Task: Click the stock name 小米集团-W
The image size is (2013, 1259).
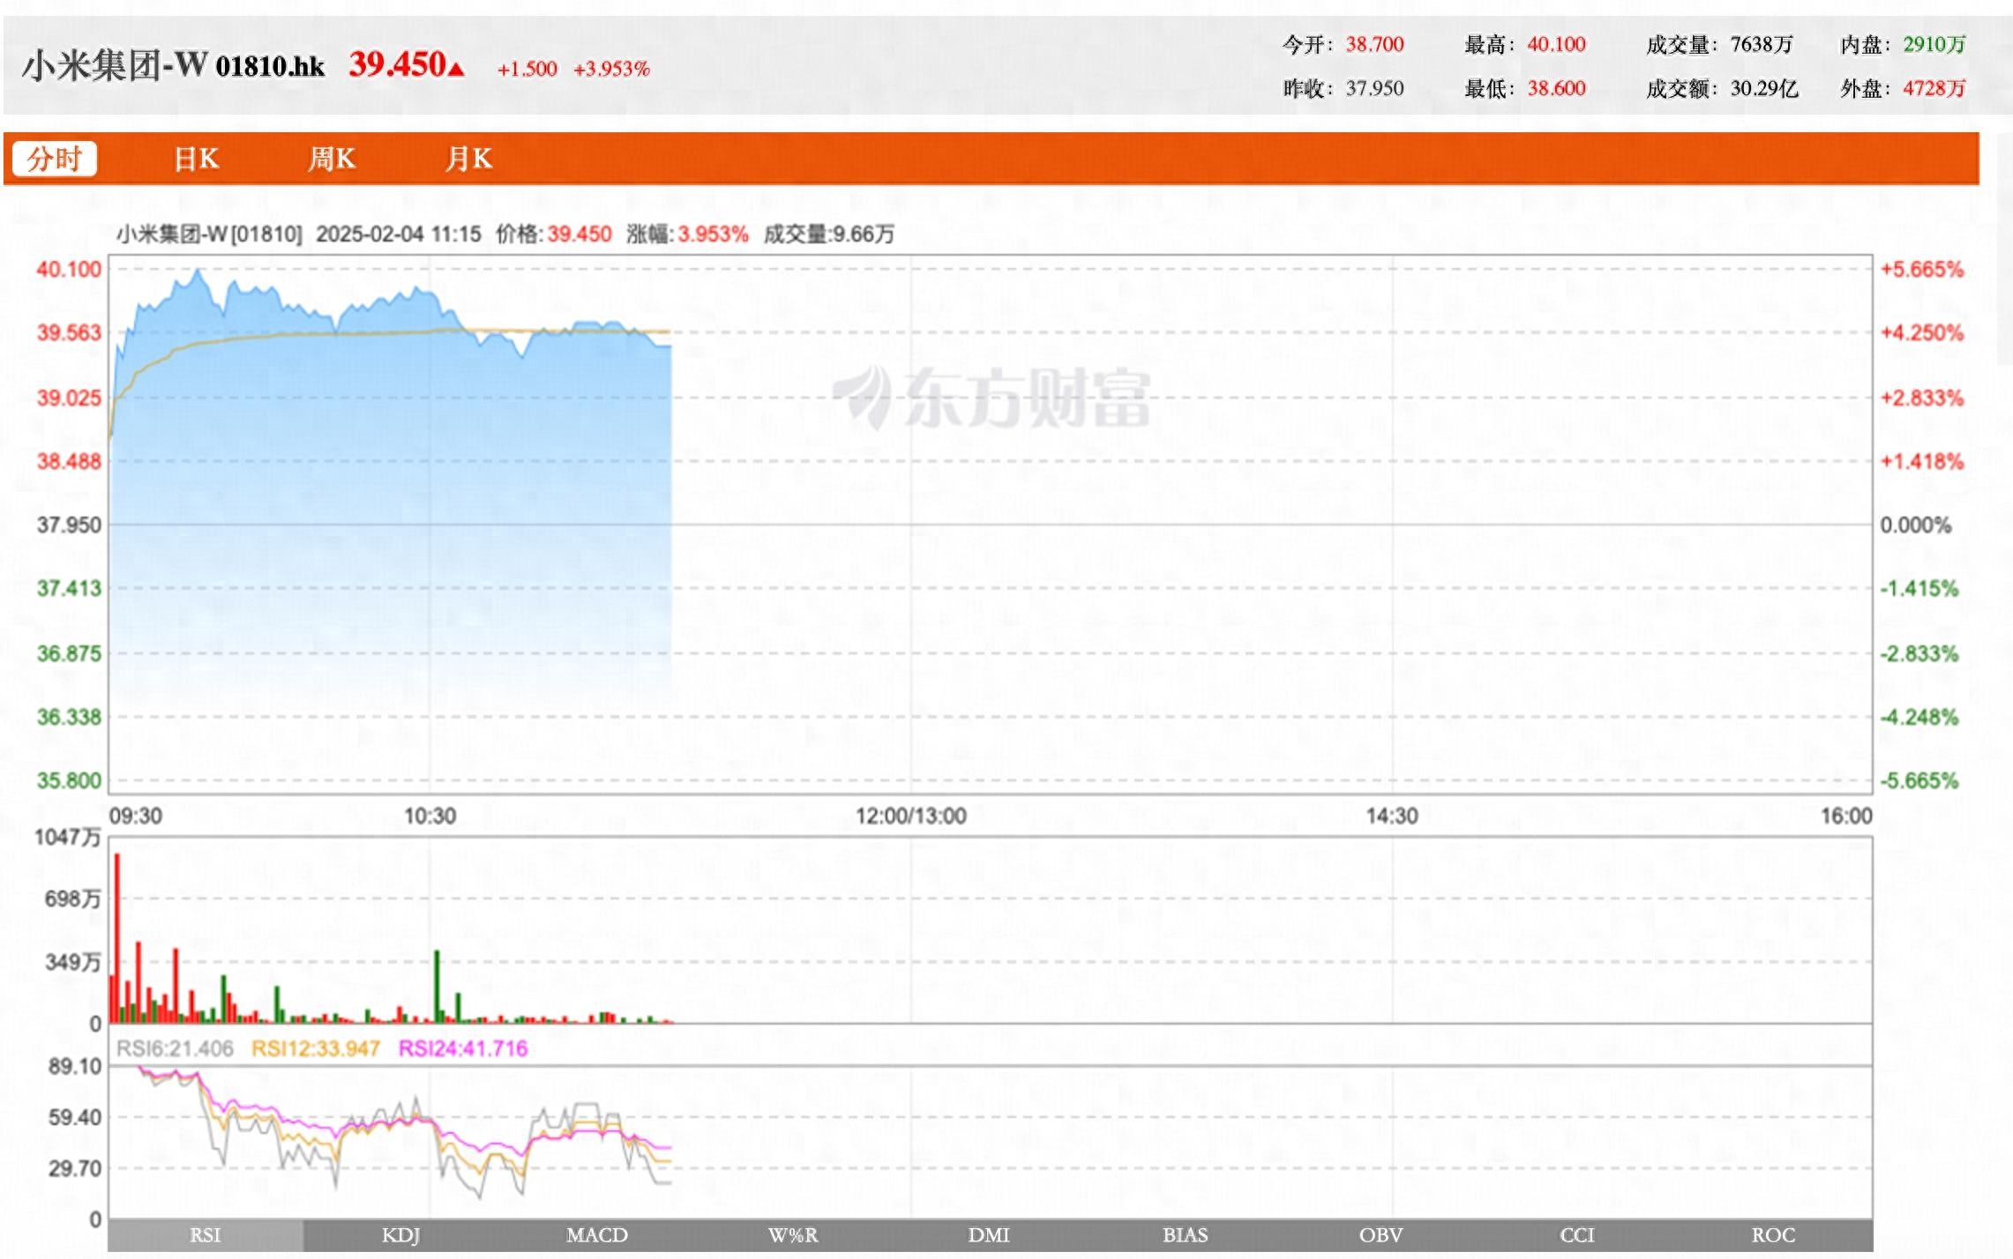Action: pyautogui.click(x=115, y=65)
